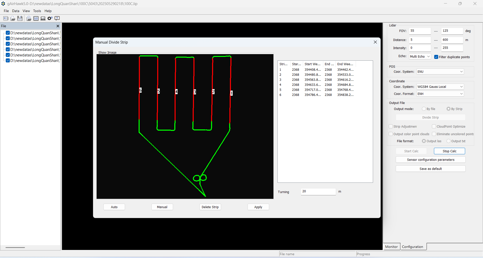The width and height of the screenshot is (483, 258).
Task: Close the File panel with X
Action: coord(58,26)
